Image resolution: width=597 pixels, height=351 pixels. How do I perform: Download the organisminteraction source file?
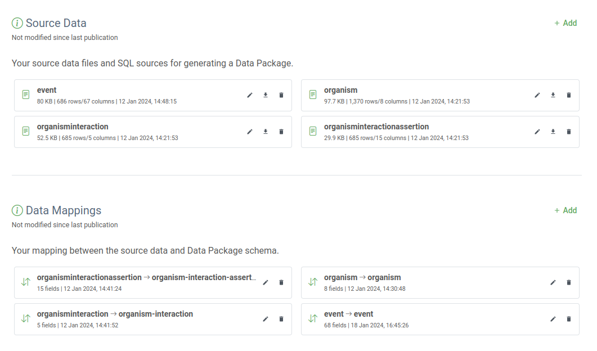coord(266,132)
